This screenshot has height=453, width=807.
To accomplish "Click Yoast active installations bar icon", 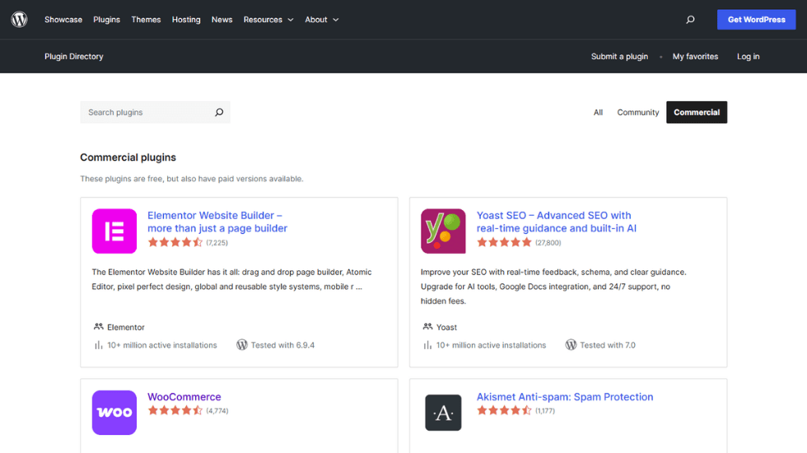I will [x=427, y=345].
